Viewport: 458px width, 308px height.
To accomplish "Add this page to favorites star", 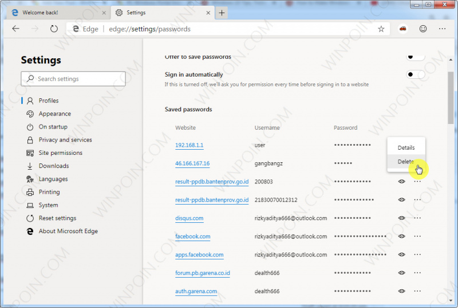I will [x=381, y=29].
